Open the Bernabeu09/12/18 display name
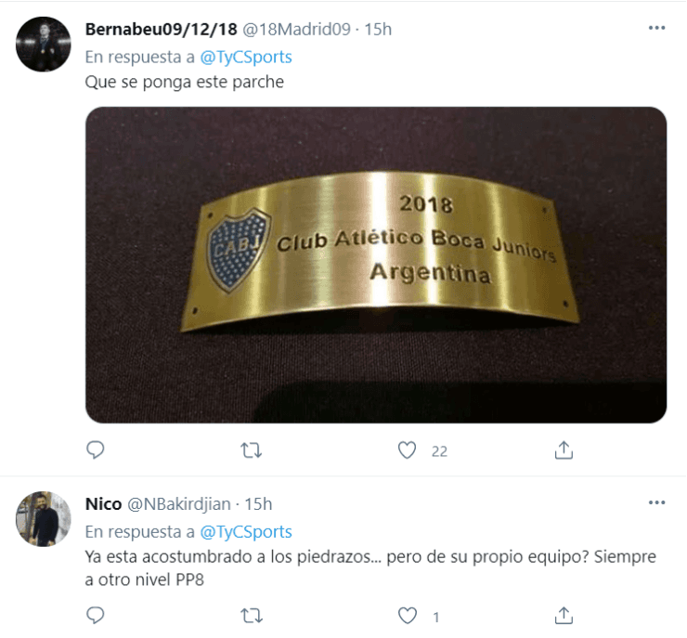The height and width of the screenshot is (638, 687). click(162, 30)
